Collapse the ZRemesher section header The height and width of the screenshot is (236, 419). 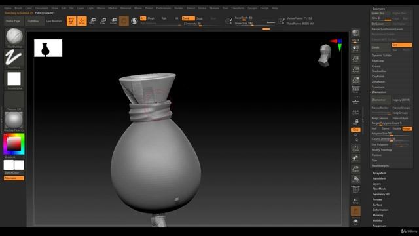[x=378, y=92]
